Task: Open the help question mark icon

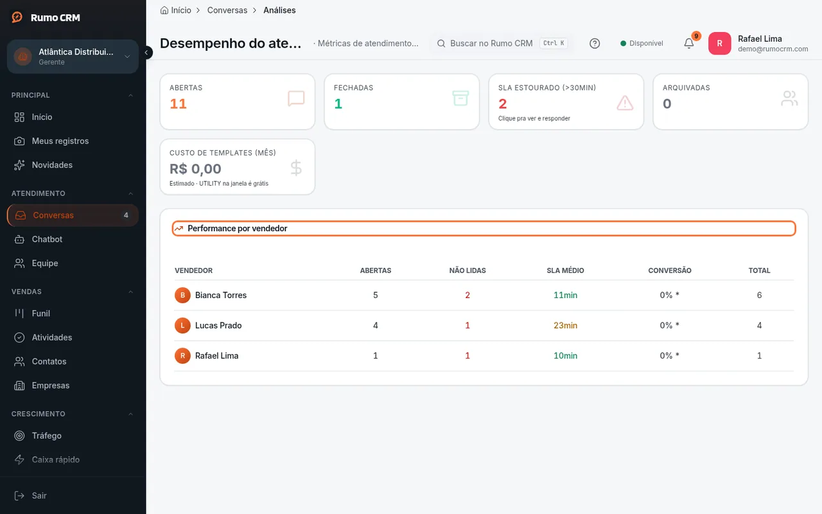Action: (595, 44)
